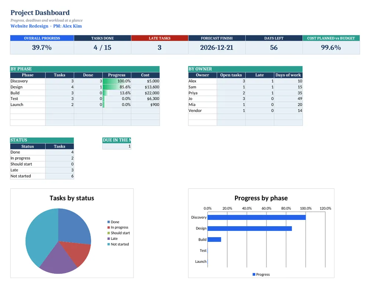The height and width of the screenshot is (288, 370).
Task: Click the 100.0% progress cell
Action: [x=117, y=81]
